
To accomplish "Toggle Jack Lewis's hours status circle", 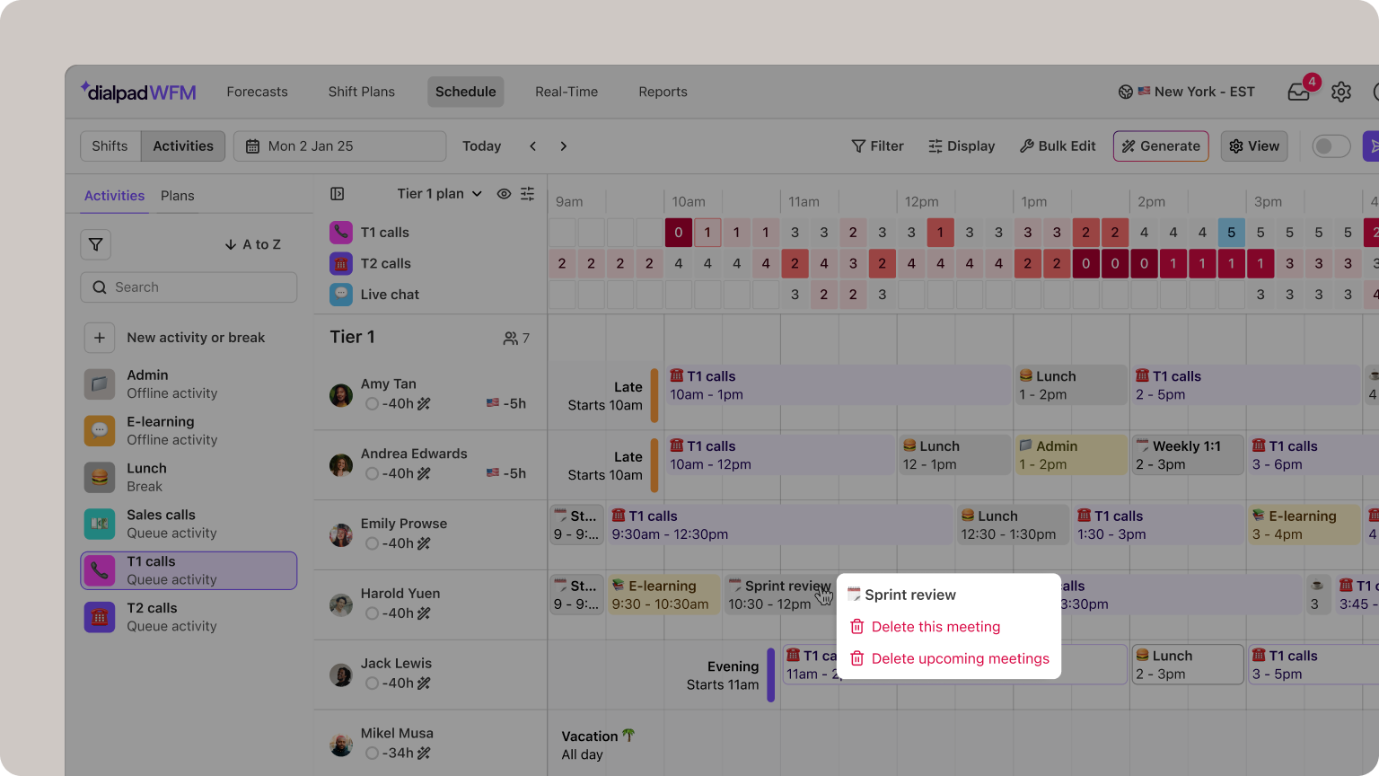I will click(x=372, y=683).
